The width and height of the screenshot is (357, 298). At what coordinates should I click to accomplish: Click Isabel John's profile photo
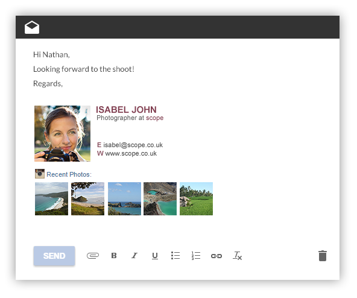tap(62, 133)
